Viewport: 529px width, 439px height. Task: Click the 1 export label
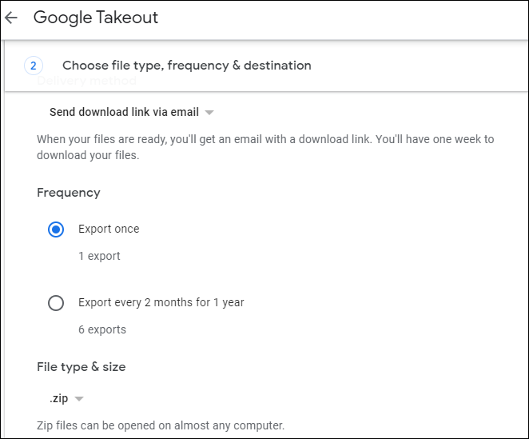point(99,257)
